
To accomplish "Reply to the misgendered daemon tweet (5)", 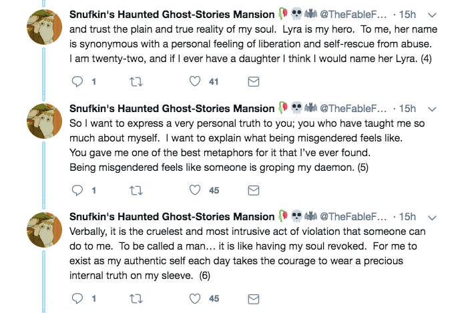I will click(77, 190).
